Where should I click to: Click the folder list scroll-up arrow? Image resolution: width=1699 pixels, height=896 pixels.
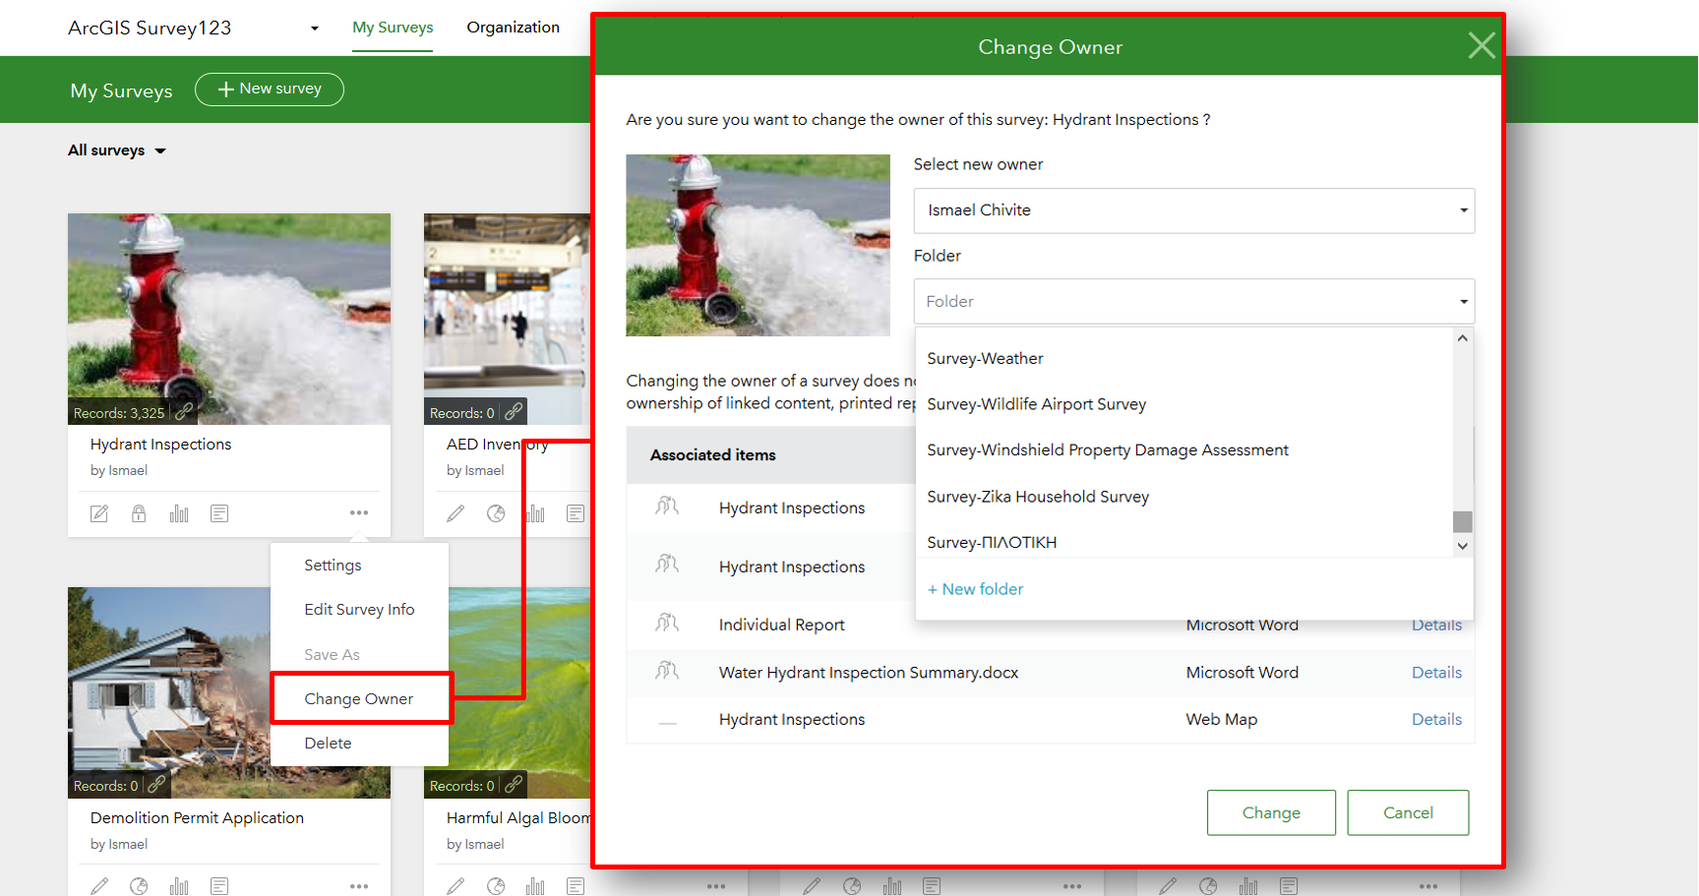pos(1463,338)
